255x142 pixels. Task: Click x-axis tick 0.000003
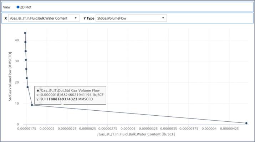[128, 129]
